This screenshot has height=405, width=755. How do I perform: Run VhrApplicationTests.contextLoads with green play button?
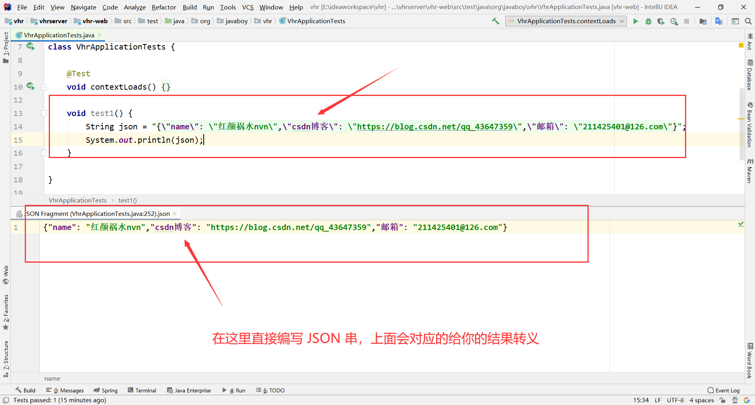tap(635, 21)
